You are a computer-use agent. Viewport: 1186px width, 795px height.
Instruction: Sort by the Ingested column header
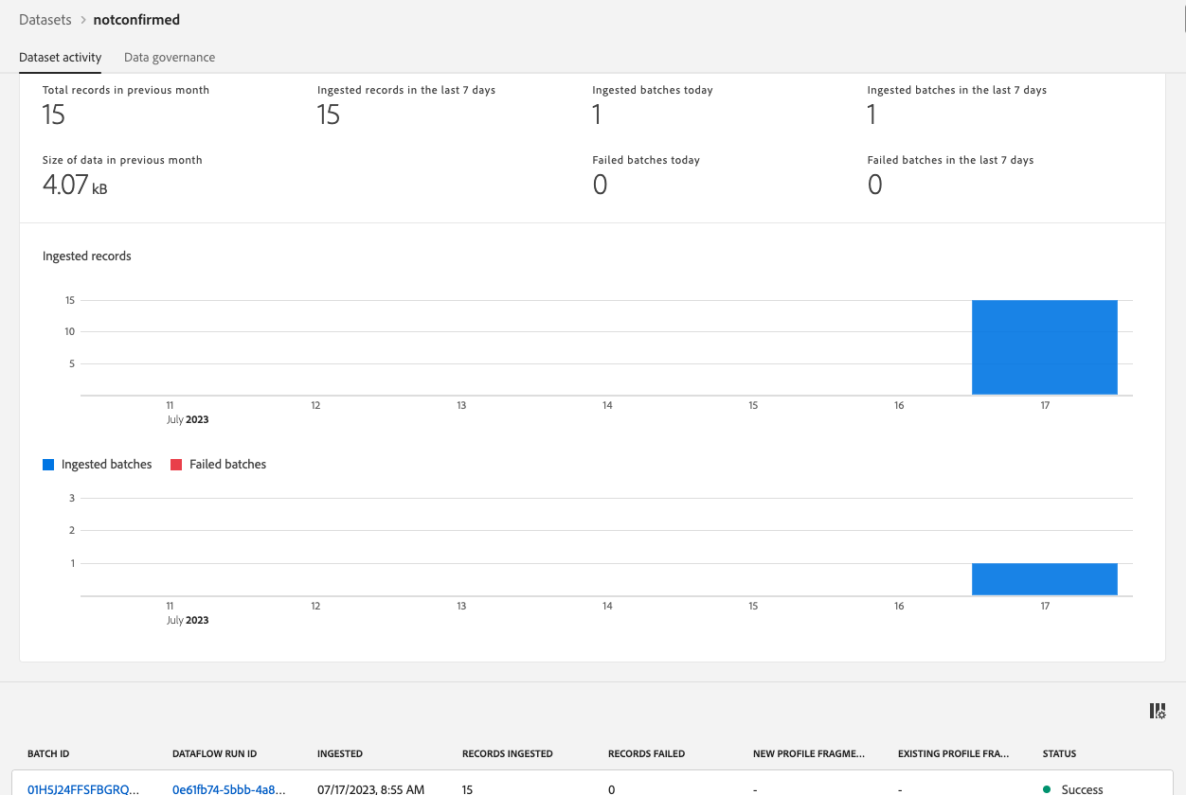tap(340, 754)
